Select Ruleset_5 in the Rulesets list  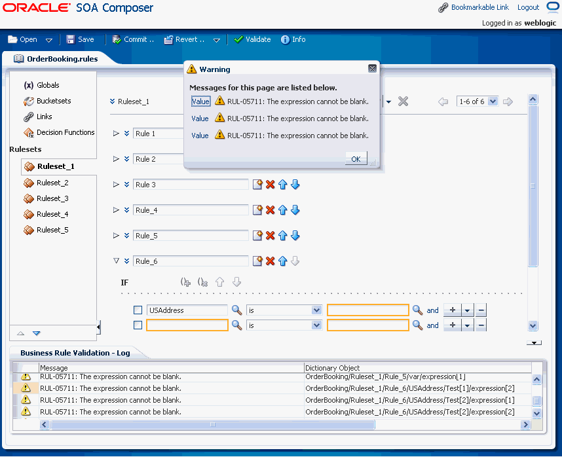click(45, 230)
